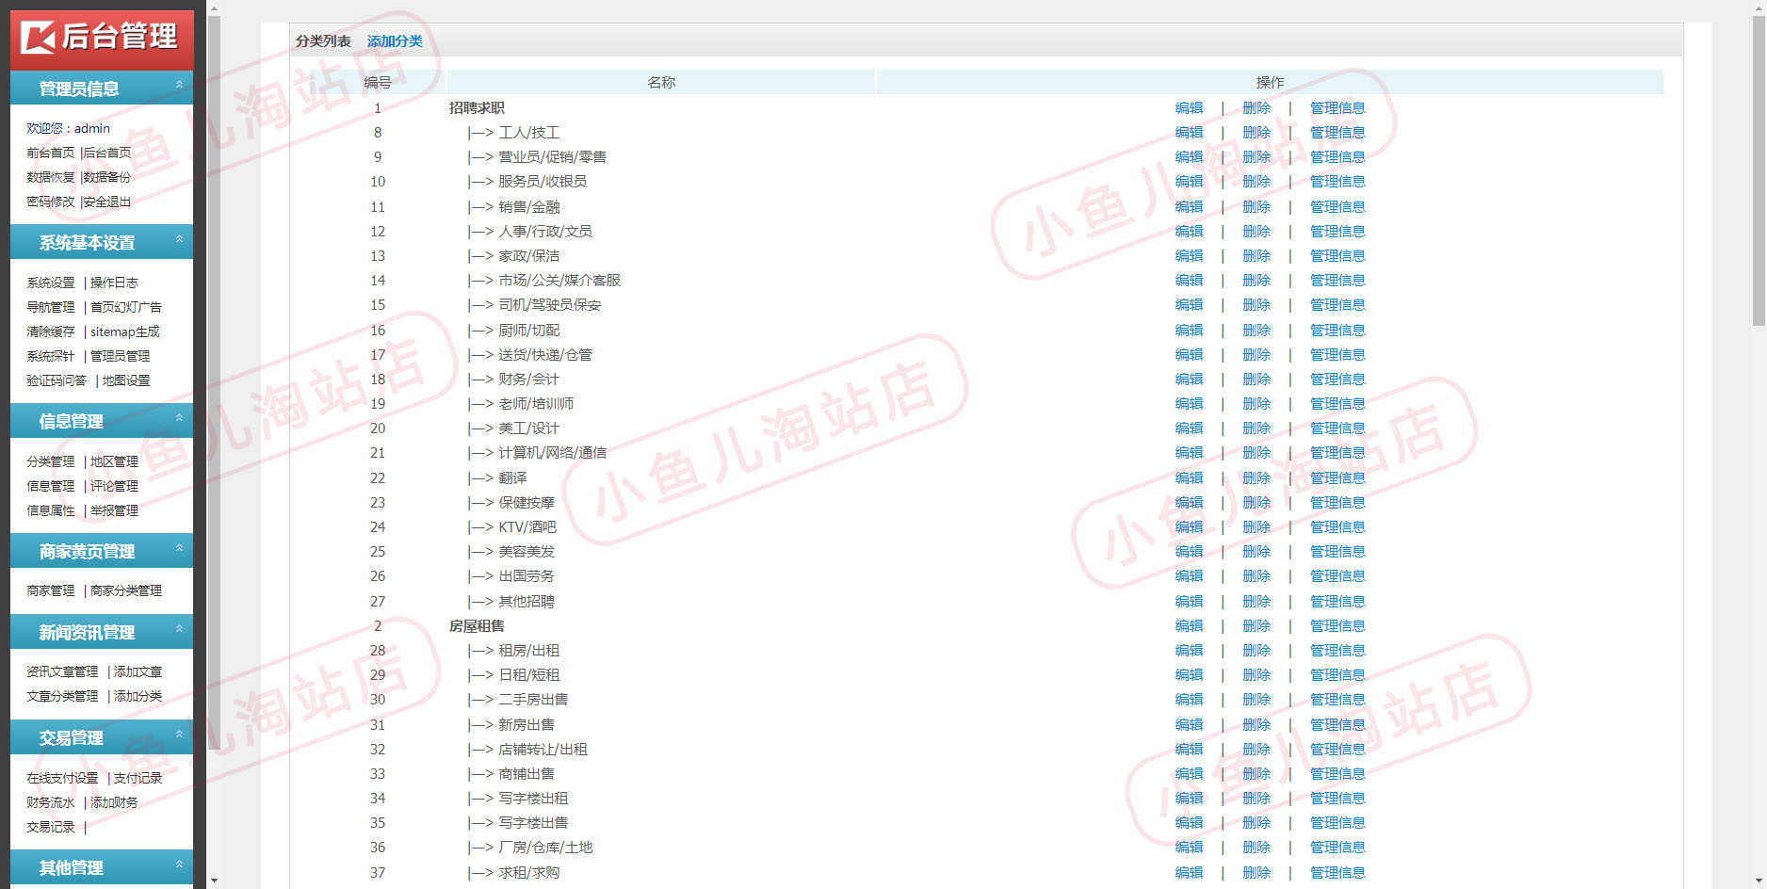Collapse the 信息管理 section chevron
This screenshot has height=889, width=1767.
coord(179,419)
